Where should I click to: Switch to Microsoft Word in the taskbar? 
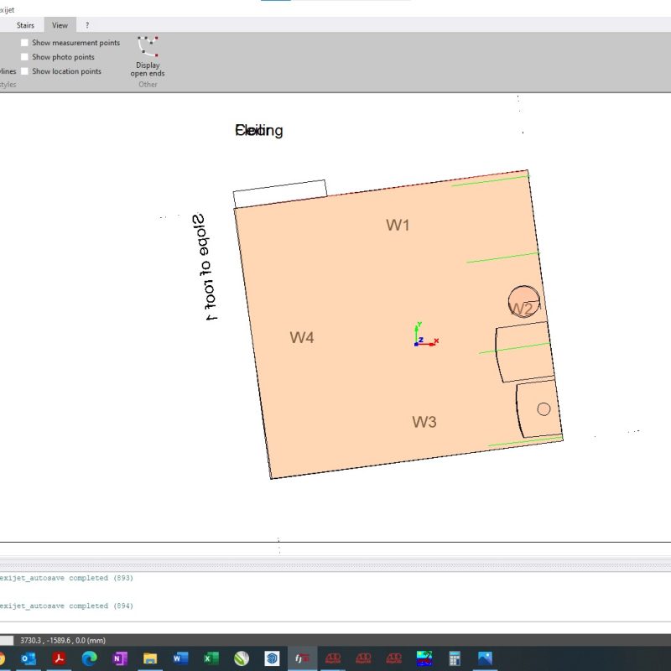[x=180, y=658]
